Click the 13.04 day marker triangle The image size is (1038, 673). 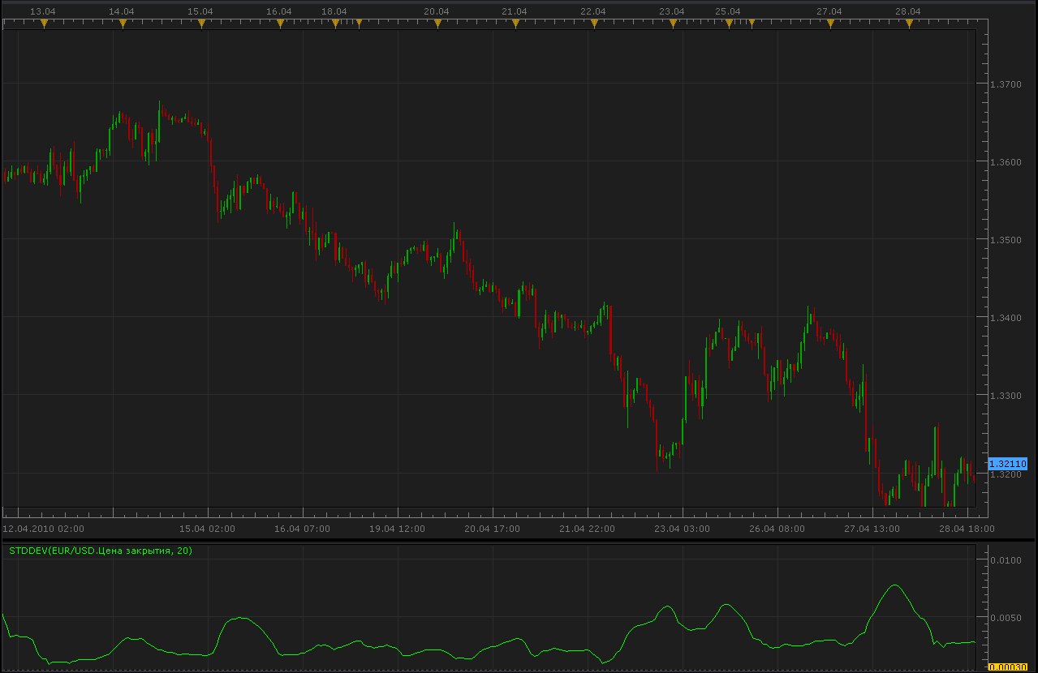(x=45, y=24)
